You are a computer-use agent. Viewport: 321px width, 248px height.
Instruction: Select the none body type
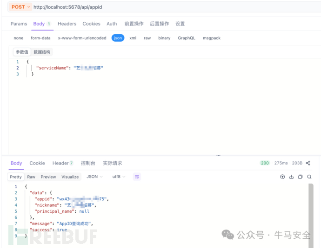(19, 38)
